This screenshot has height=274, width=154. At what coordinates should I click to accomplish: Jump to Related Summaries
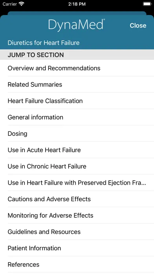[x=77, y=84]
